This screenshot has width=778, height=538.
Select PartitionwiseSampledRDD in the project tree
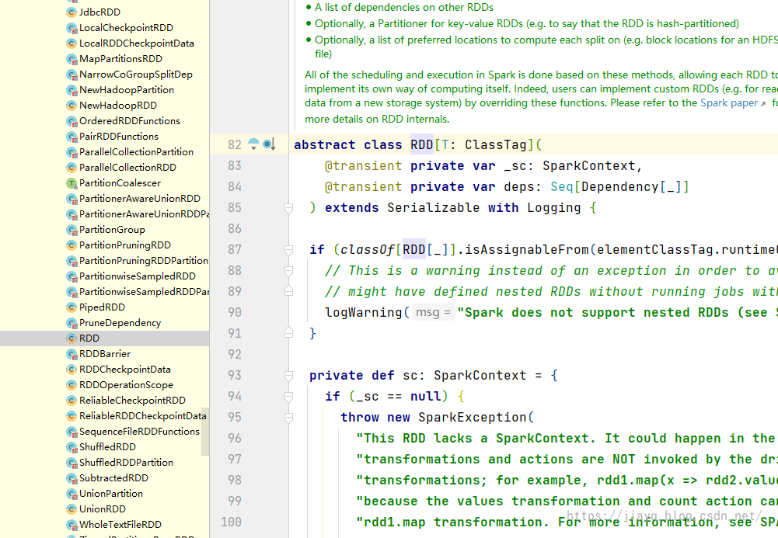[x=138, y=276]
